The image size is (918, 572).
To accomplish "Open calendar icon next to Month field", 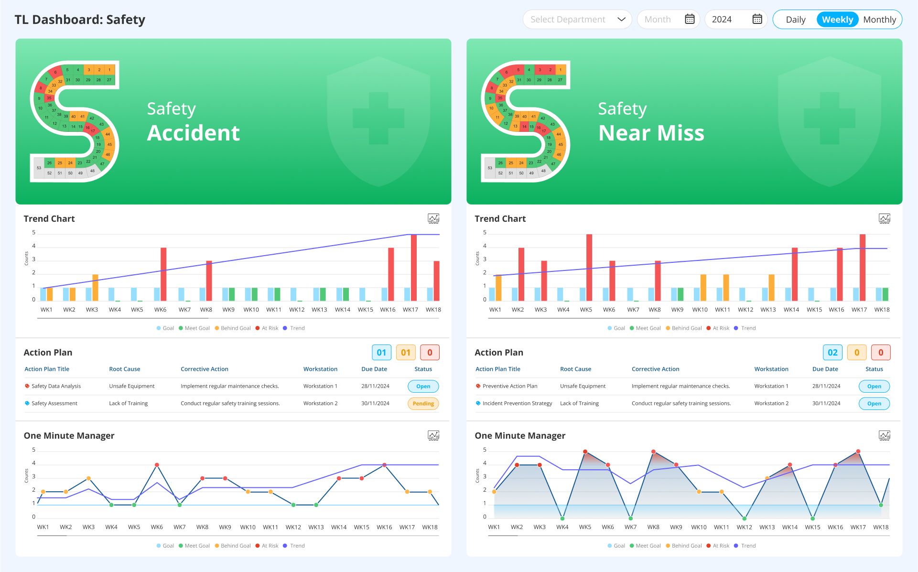I will pyautogui.click(x=690, y=19).
